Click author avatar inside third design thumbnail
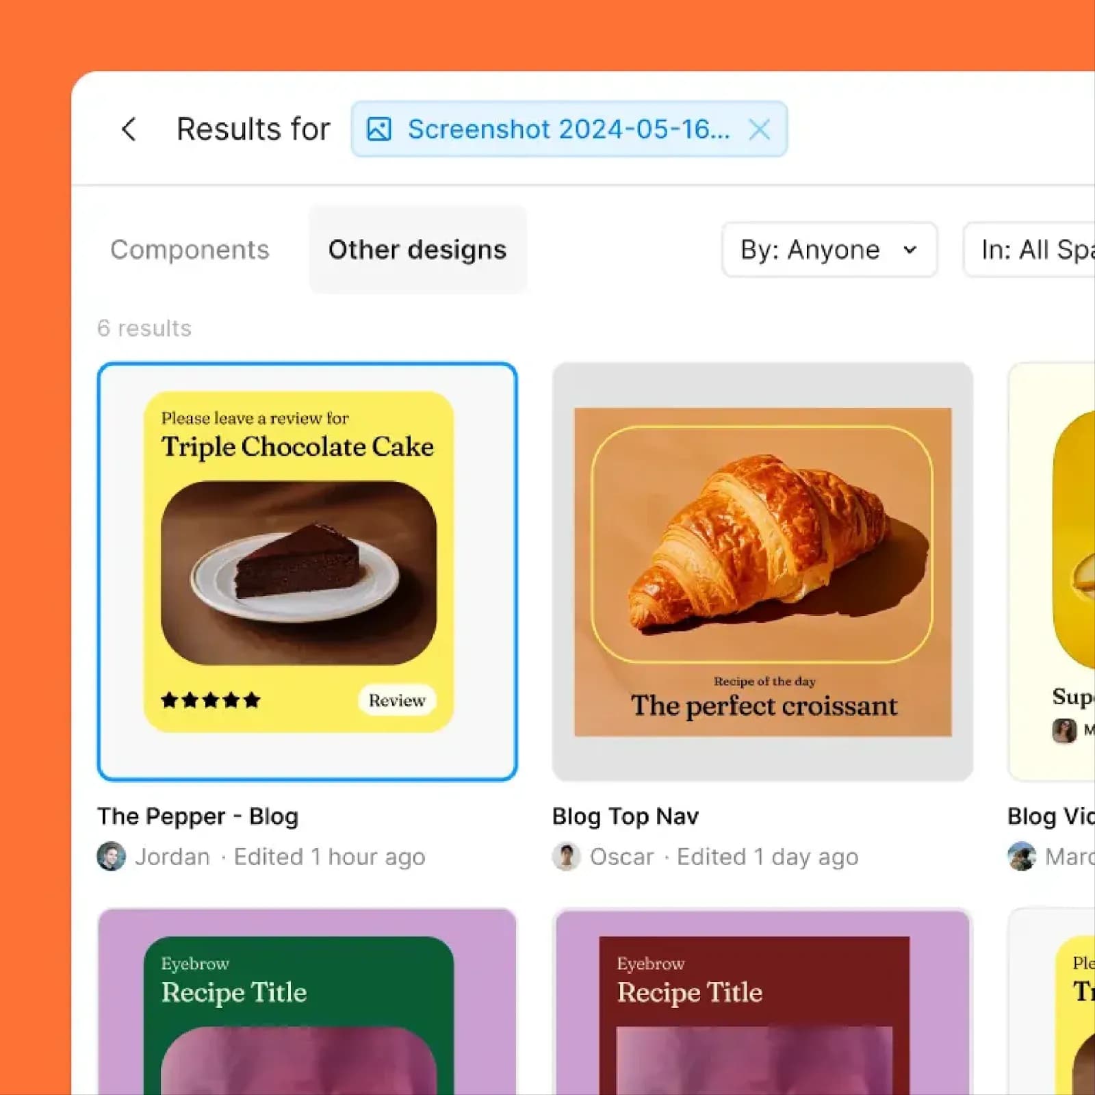Image resolution: width=1095 pixels, height=1095 pixels. [x=1064, y=730]
